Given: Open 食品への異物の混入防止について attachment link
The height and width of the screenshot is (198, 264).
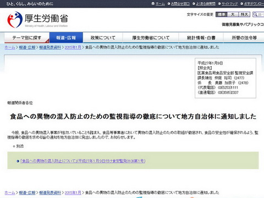Looking at the screenshot, I should click(82, 161).
